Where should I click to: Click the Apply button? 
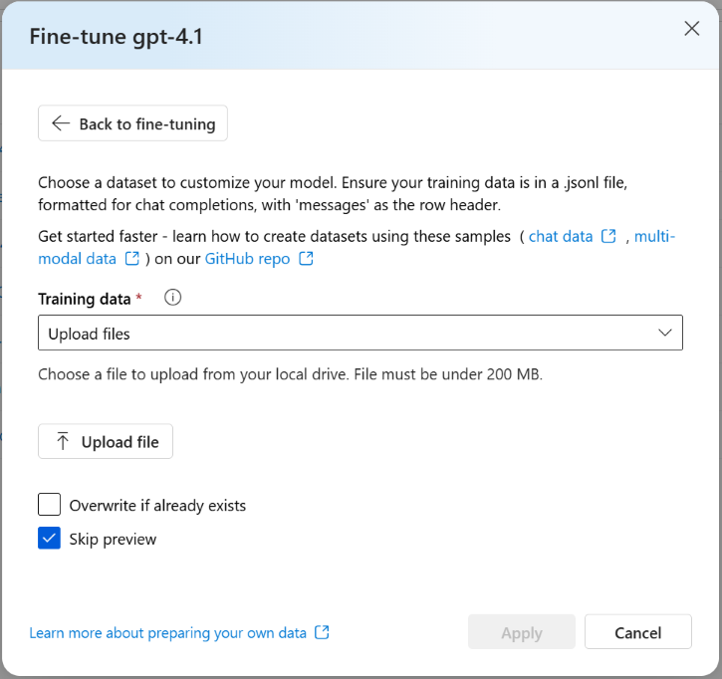[x=522, y=631]
